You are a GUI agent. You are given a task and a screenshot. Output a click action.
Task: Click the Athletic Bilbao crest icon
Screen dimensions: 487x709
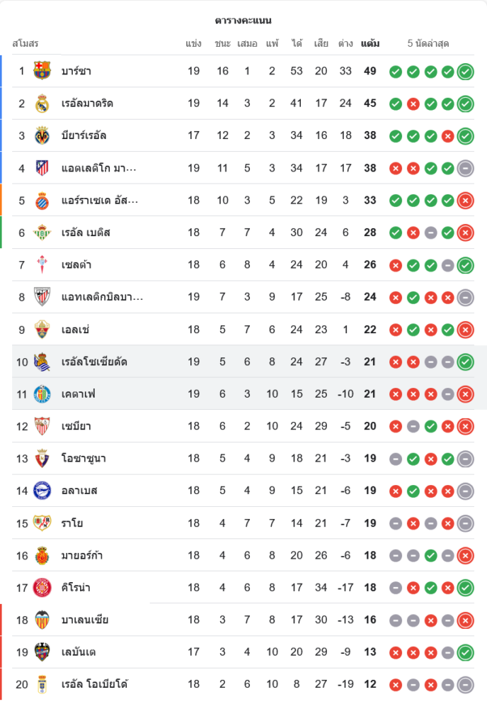42,297
